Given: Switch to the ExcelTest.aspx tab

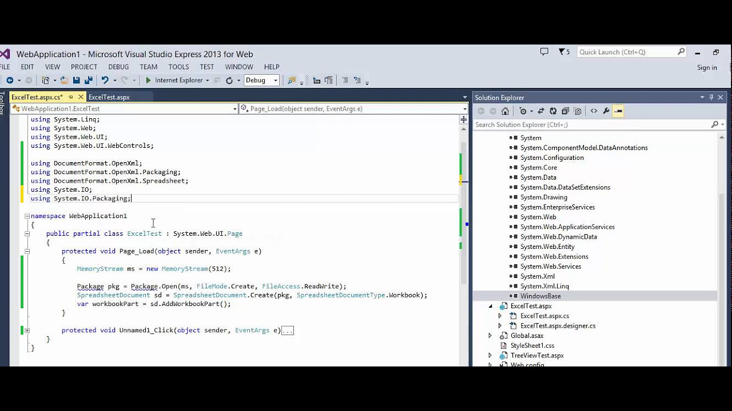Looking at the screenshot, I should (x=109, y=97).
